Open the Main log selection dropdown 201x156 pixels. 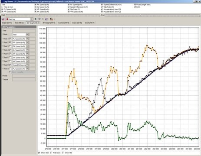click(x=32, y=19)
